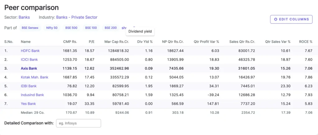Click the Peer comparison heading
This screenshot has width=318, height=135.
point(31,8)
